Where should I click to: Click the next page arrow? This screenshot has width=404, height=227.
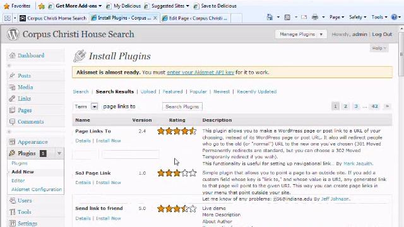click(387, 107)
